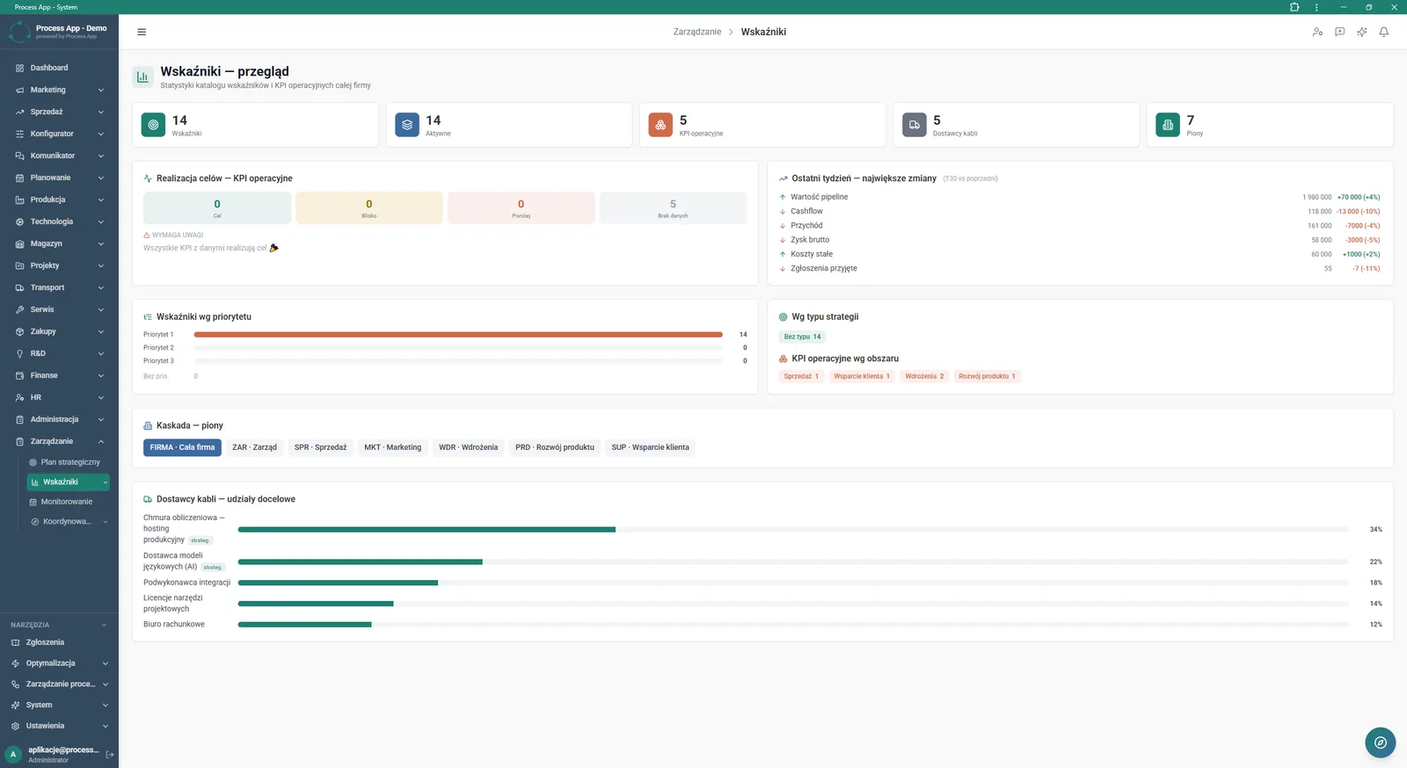
Task: Expand the Ustawienia sidebar section
Action: pyautogui.click(x=59, y=726)
